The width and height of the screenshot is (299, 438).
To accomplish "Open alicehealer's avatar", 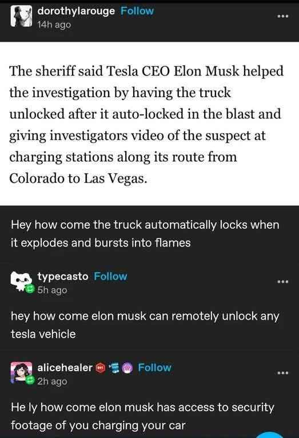I will [21, 373].
